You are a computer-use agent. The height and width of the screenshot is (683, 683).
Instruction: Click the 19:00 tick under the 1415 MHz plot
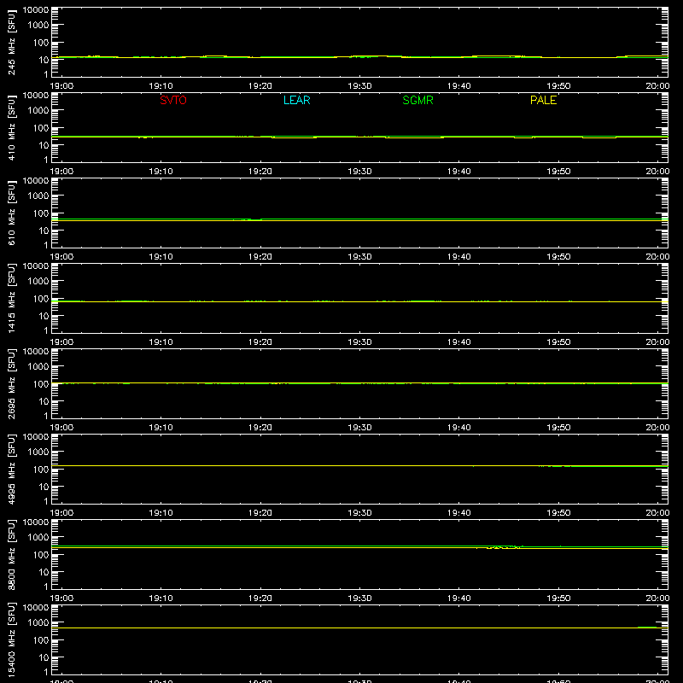point(61,342)
